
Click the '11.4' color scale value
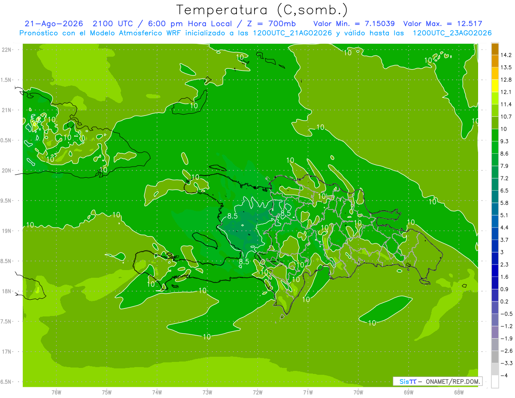[x=506, y=104]
